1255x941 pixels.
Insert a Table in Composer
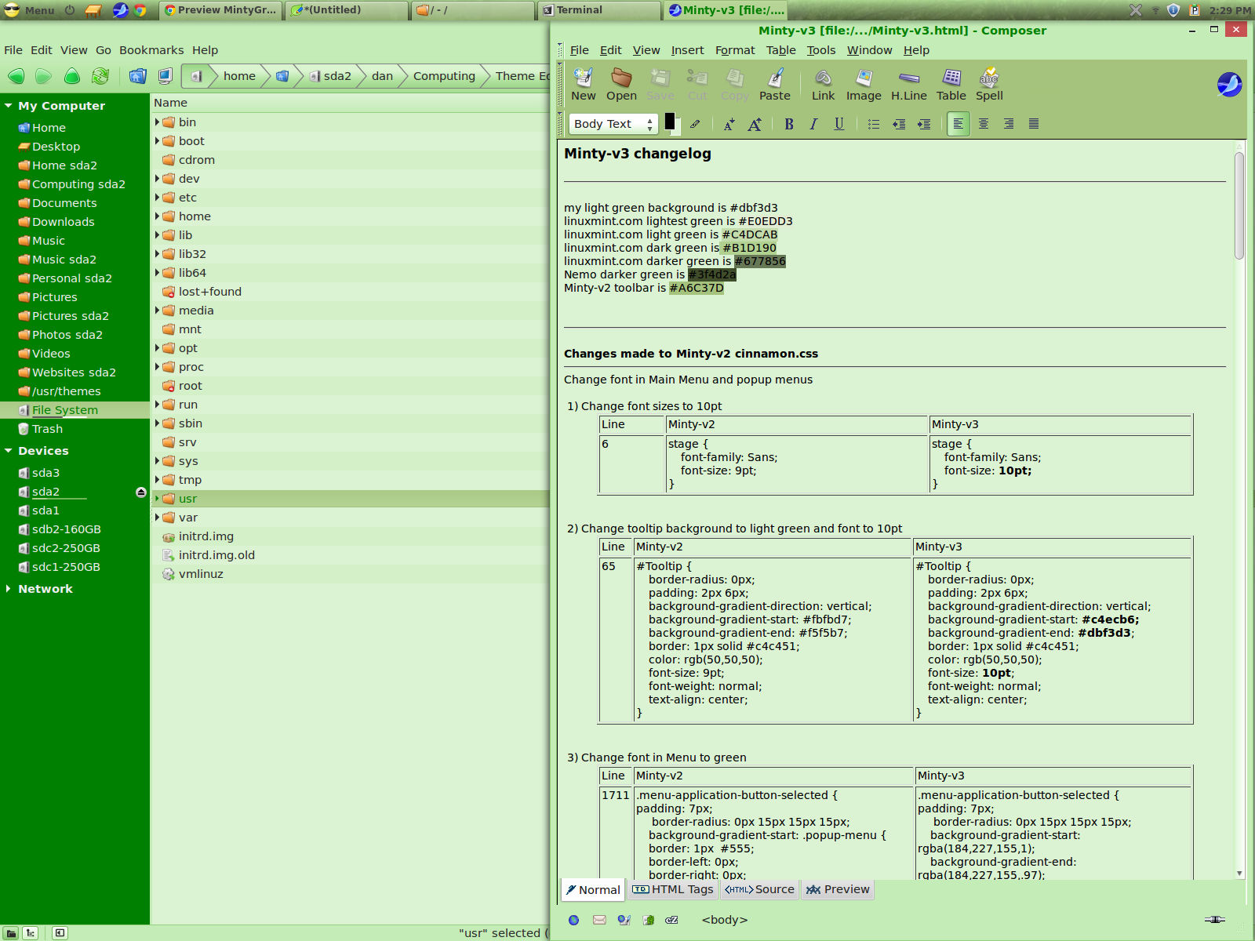point(951,85)
